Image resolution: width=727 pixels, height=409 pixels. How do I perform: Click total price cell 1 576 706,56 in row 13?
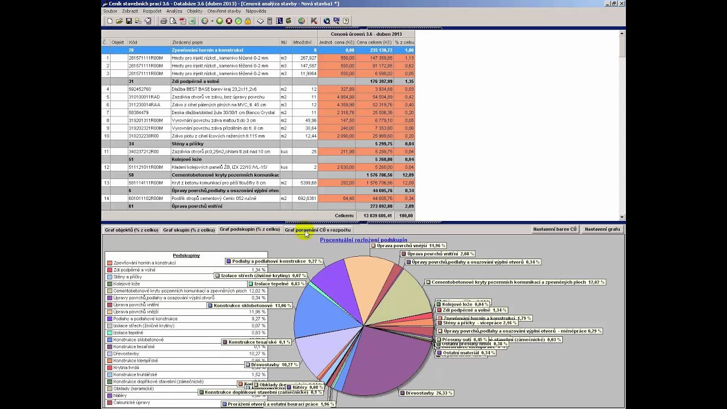tap(375, 183)
